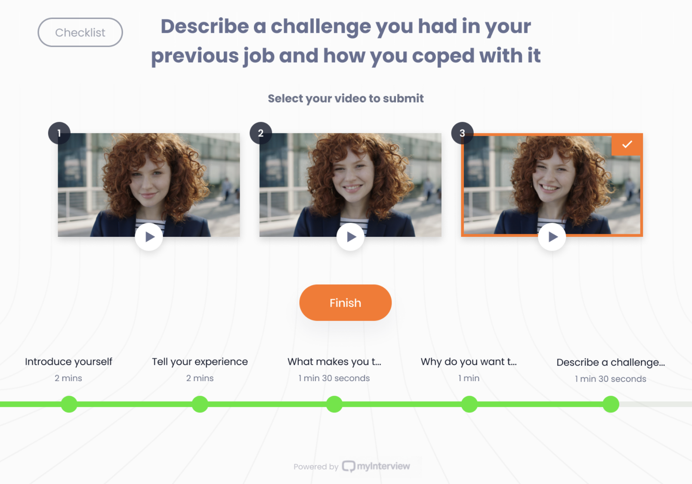Click the What makes you progress dot
692x484 pixels.
pyautogui.click(x=334, y=404)
